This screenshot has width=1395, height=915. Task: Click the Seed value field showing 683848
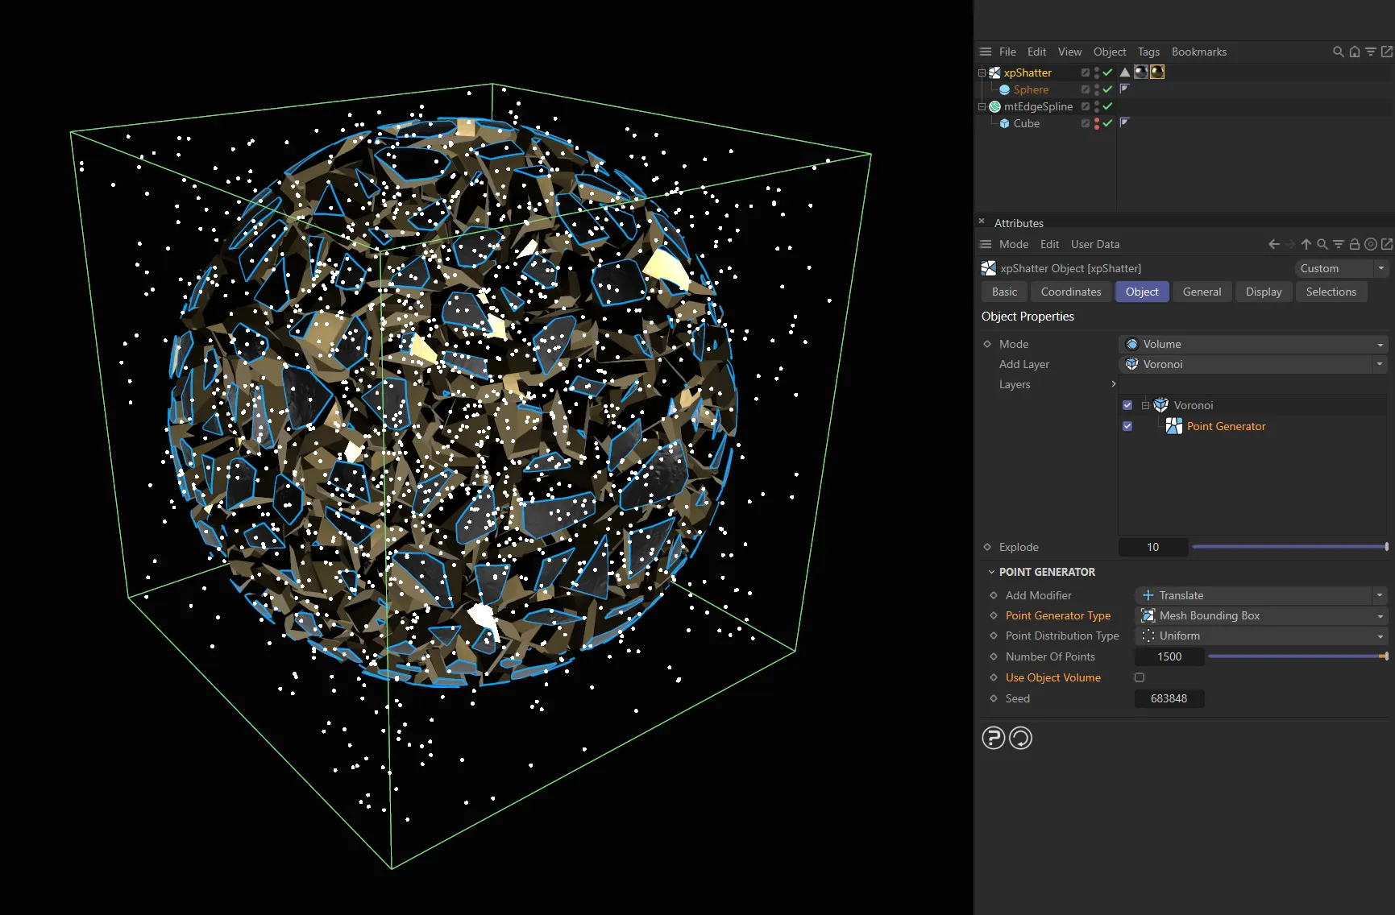tap(1169, 698)
